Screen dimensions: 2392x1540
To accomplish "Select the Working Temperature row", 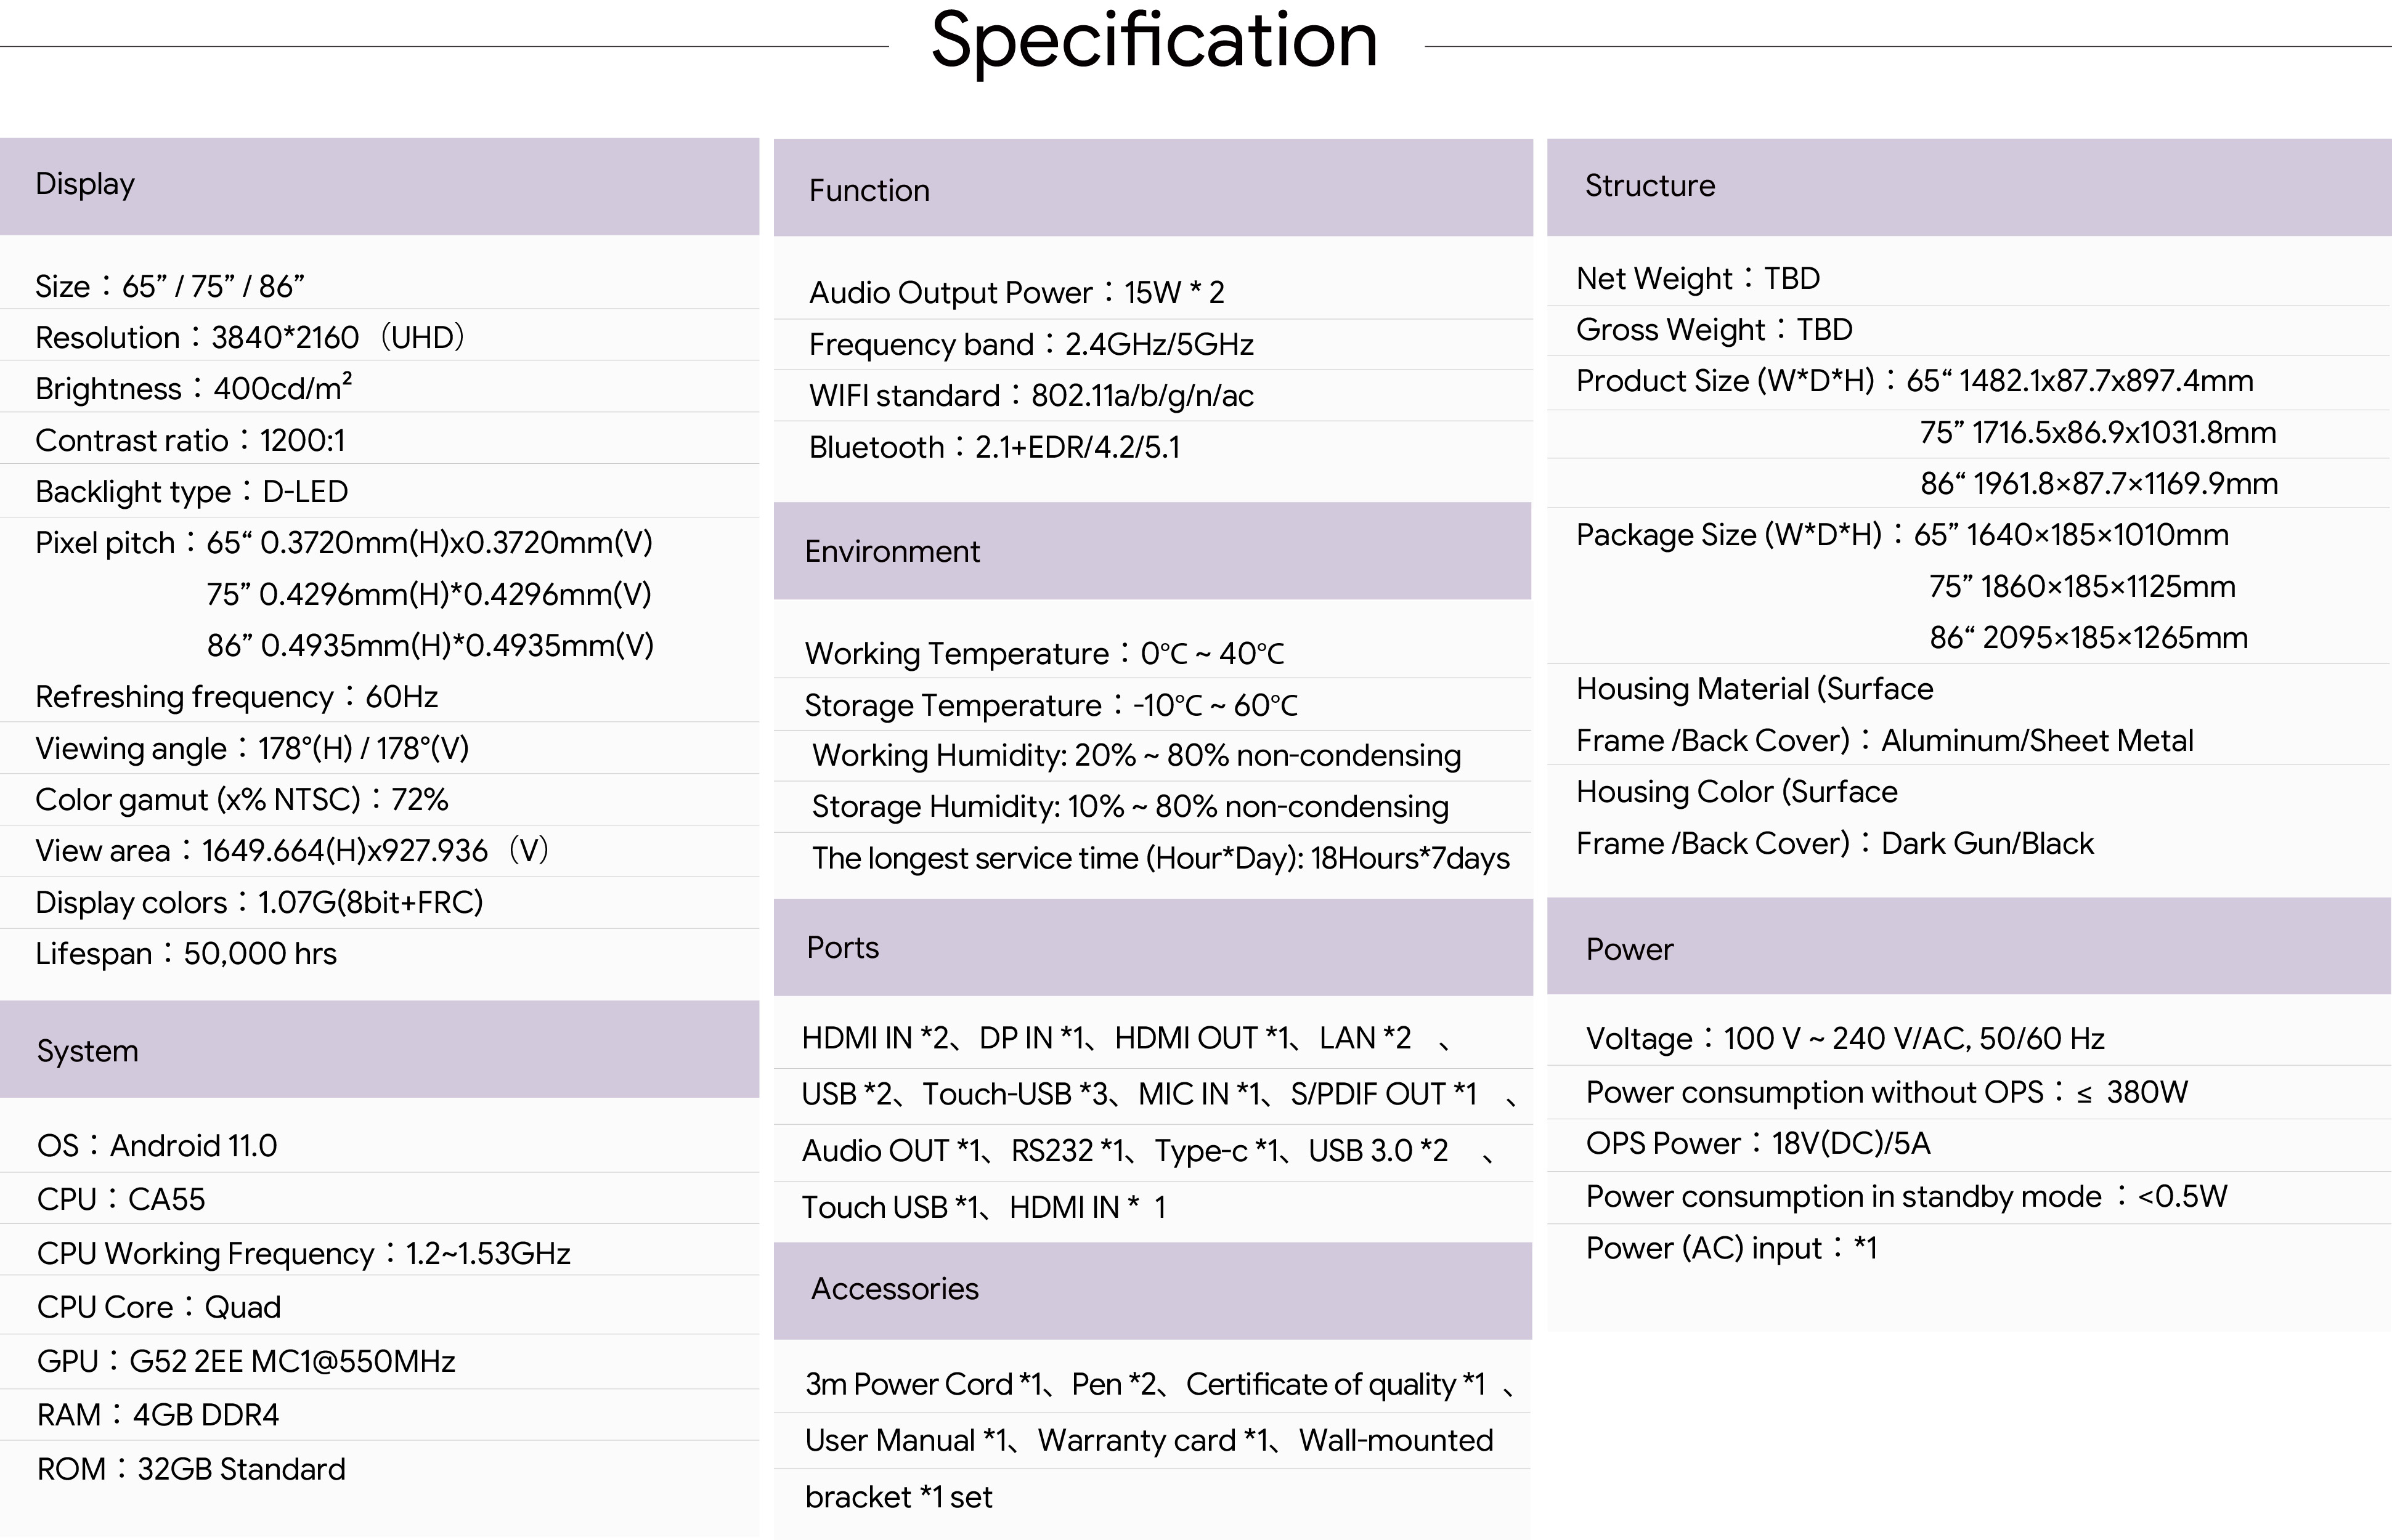I will tap(1152, 653).
